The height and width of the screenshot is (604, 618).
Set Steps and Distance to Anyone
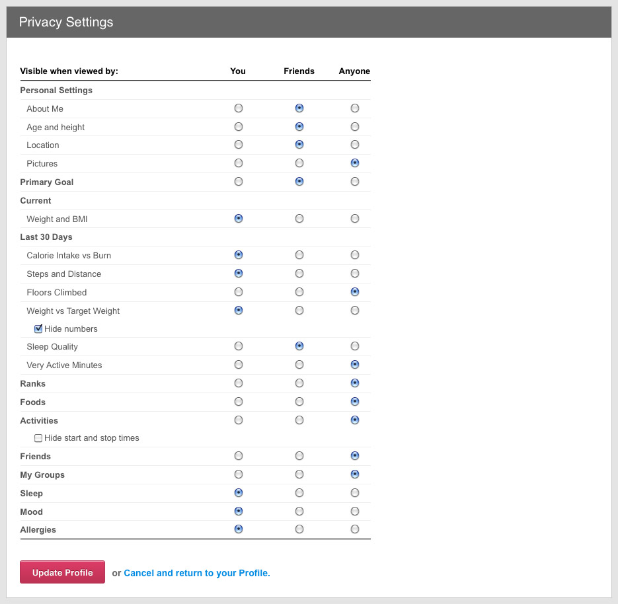355,274
